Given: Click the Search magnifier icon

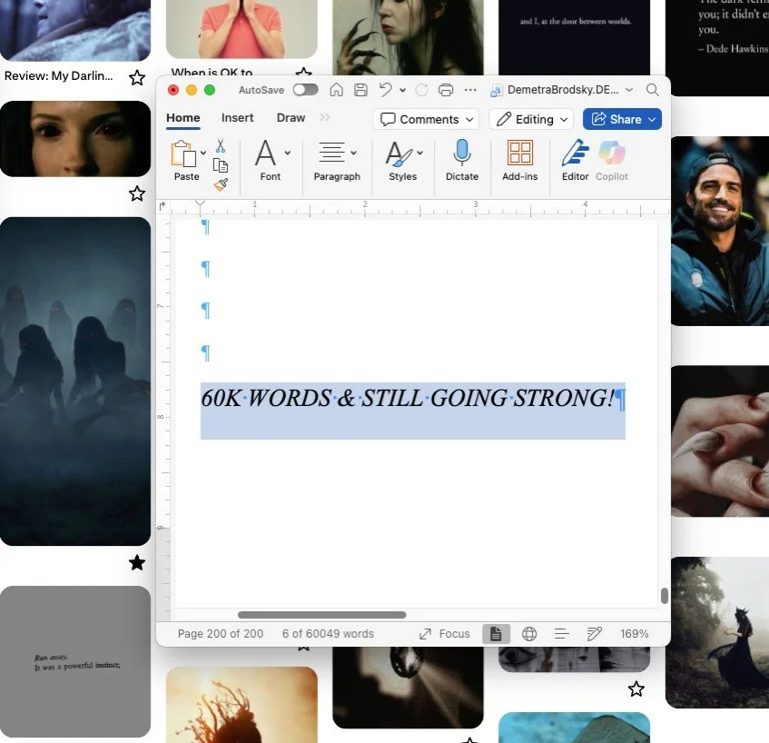Looking at the screenshot, I should click(652, 90).
